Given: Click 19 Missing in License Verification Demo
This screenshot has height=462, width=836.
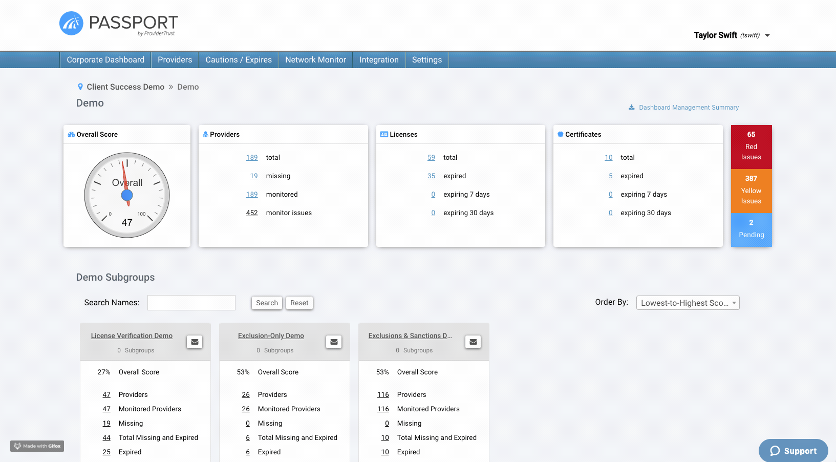Looking at the screenshot, I should click(x=106, y=424).
